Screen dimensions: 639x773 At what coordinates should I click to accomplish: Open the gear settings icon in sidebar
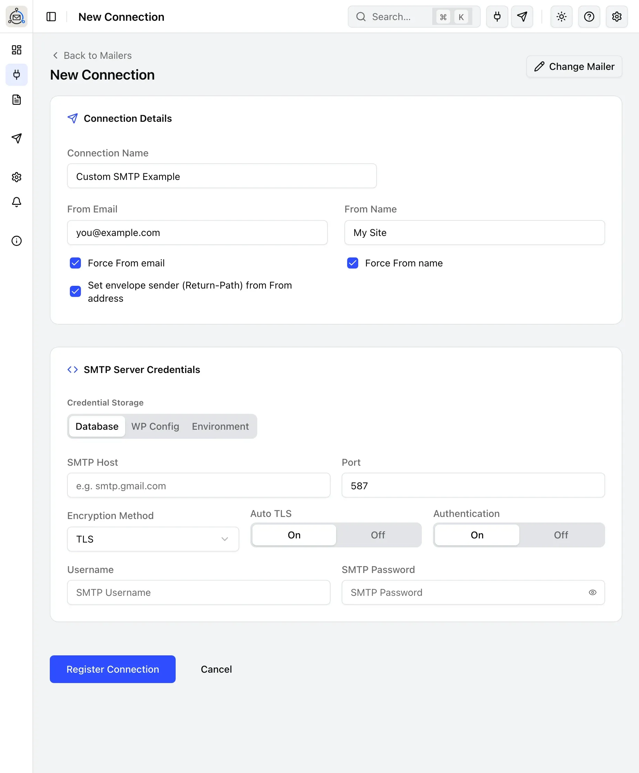point(17,177)
